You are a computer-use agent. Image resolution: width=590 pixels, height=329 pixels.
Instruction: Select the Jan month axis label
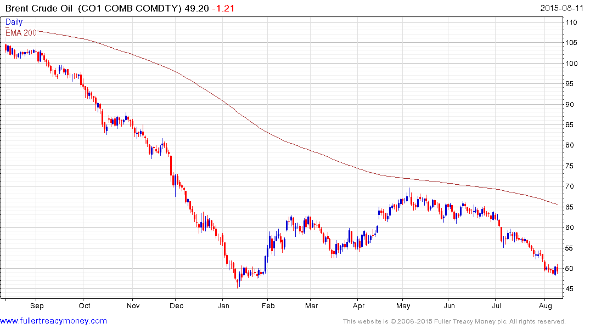(x=223, y=305)
